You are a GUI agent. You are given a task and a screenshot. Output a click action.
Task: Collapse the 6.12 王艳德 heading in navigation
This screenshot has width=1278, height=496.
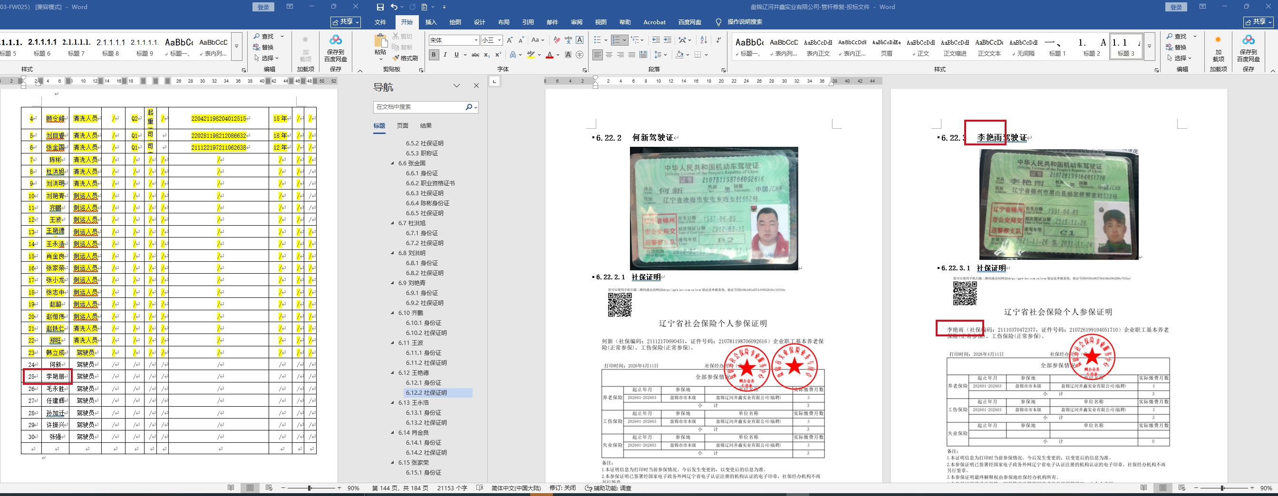click(392, 372)
